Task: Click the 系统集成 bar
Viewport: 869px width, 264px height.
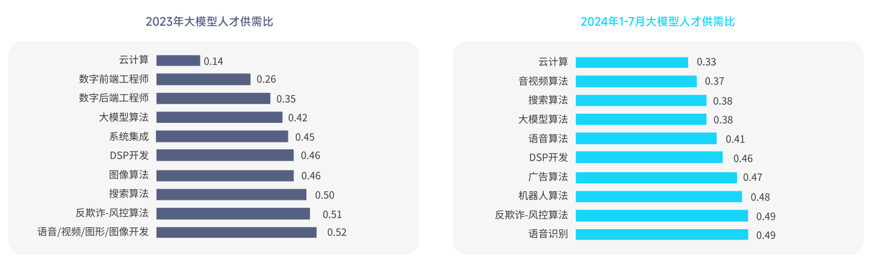Action: (222, 136)
